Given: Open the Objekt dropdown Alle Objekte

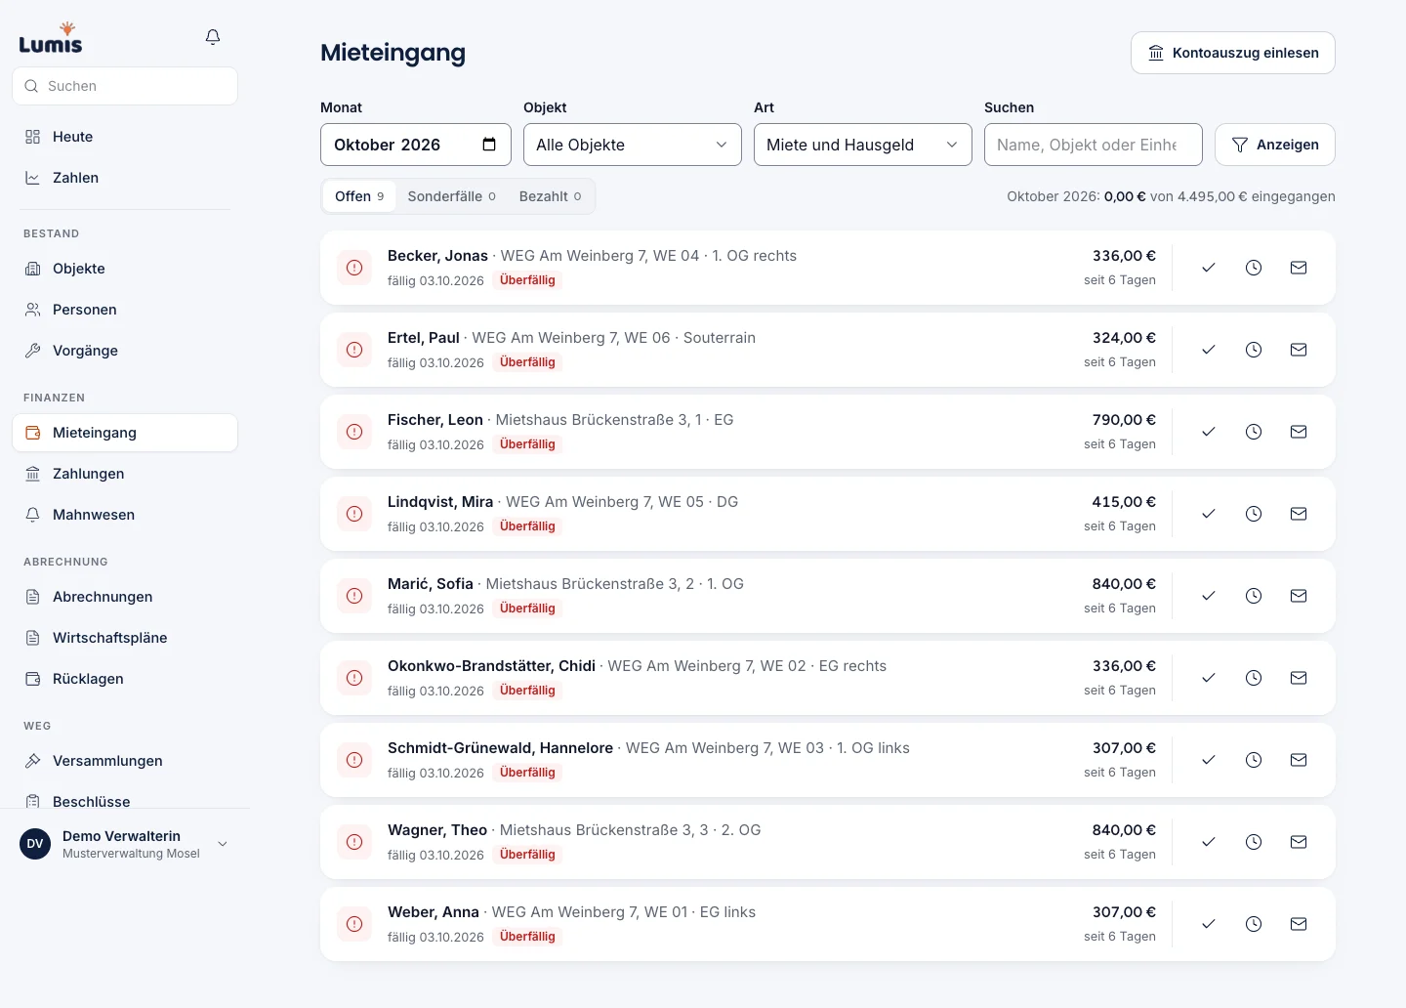Looking at the screenshot, I should coord(633,145).
